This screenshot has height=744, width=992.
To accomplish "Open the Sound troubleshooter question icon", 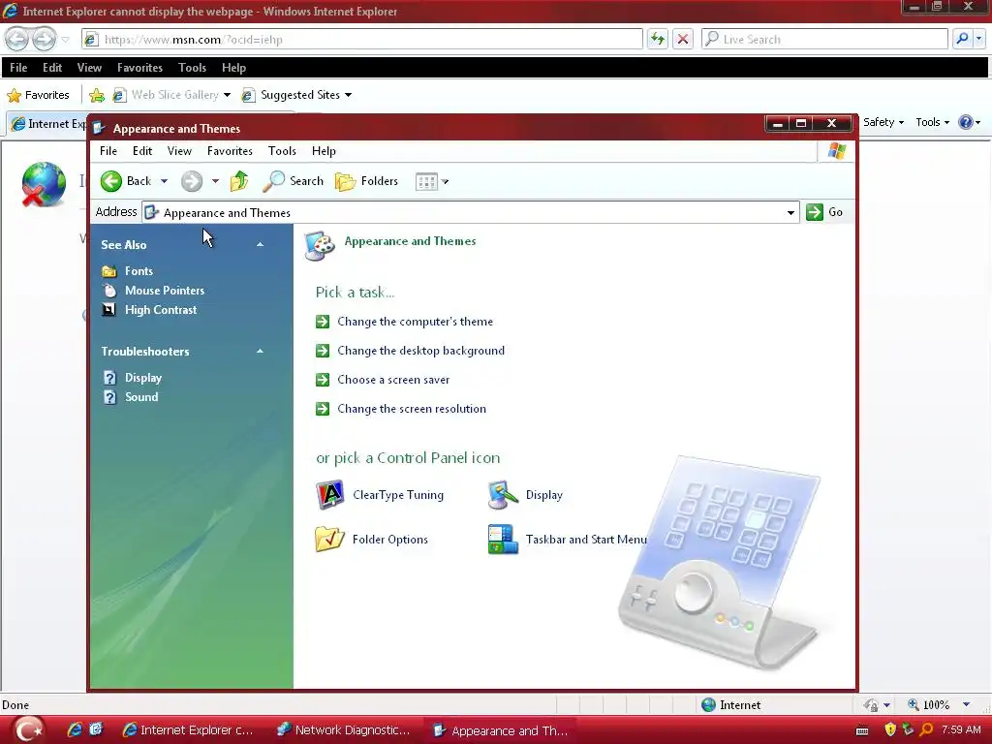I will 109,397.
